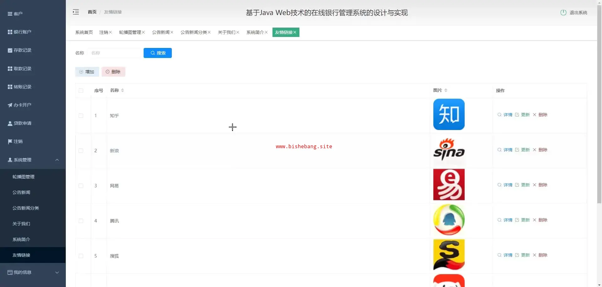The width and height of the screenshot is (602, 287).
Task: Switch to the 系统简介 tab
Action: [x=255, y=32]
